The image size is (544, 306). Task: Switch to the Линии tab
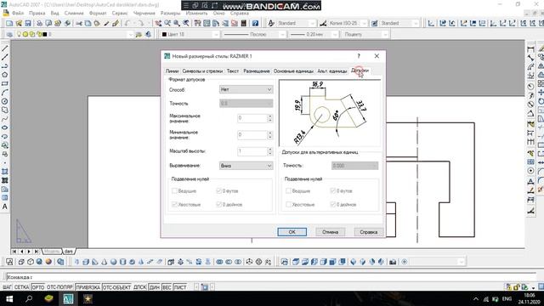click(172, 71)
